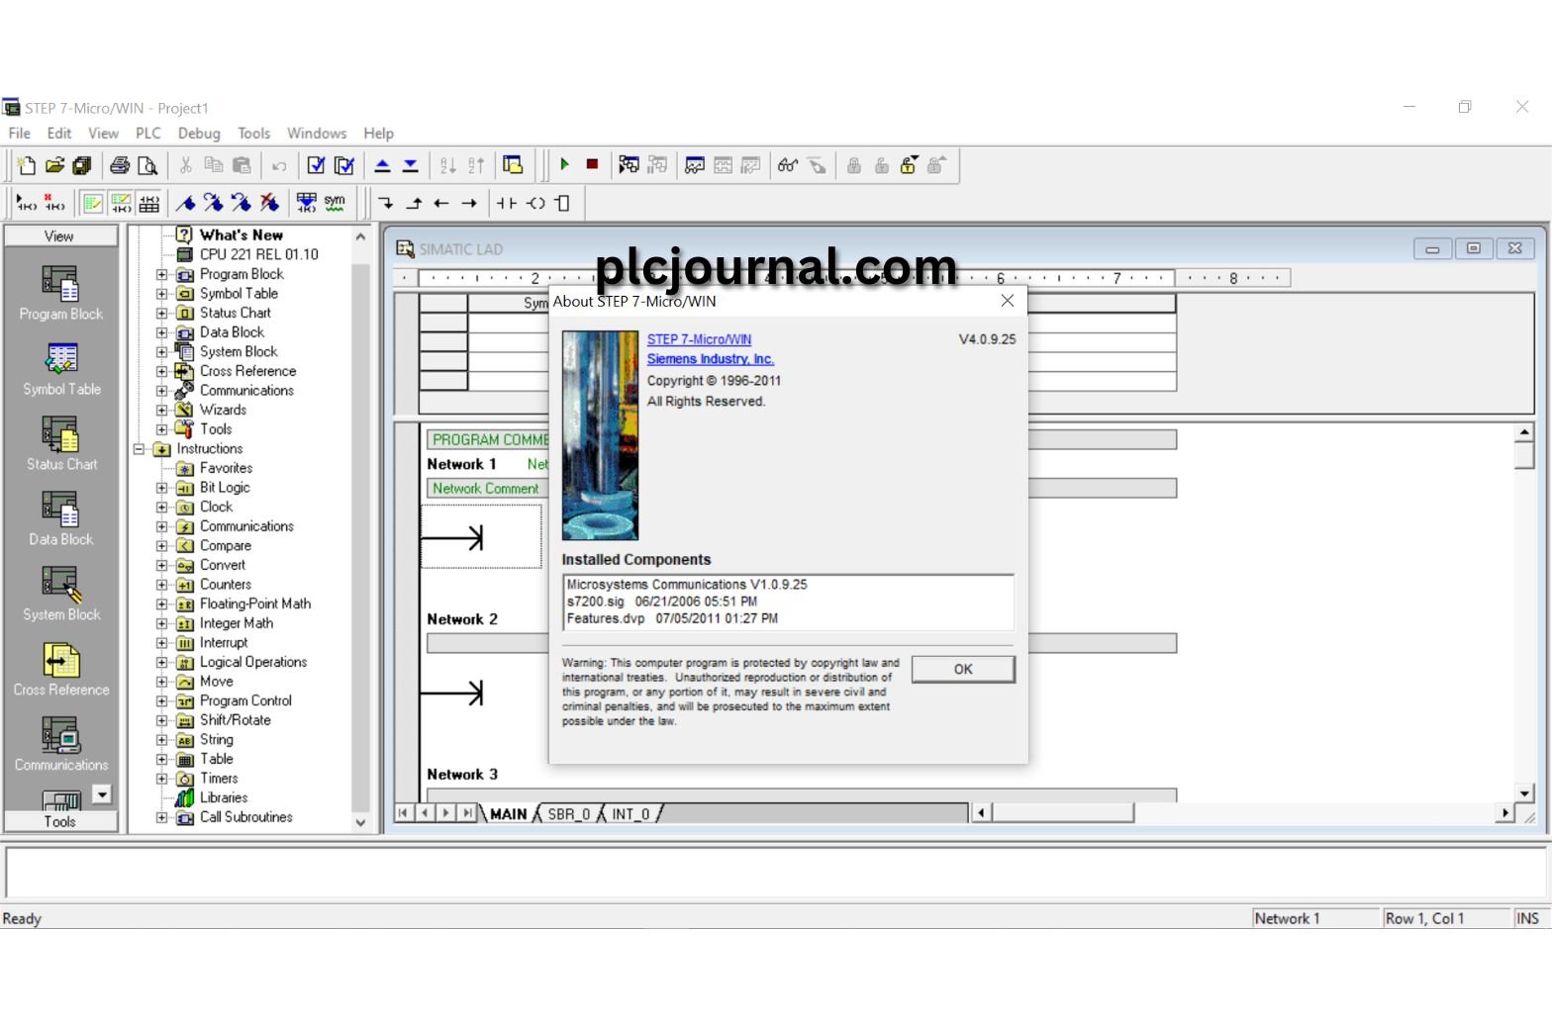Click the Network 2 label
Viewport: 1552px width, 1022px height.
tap(462, 619)
